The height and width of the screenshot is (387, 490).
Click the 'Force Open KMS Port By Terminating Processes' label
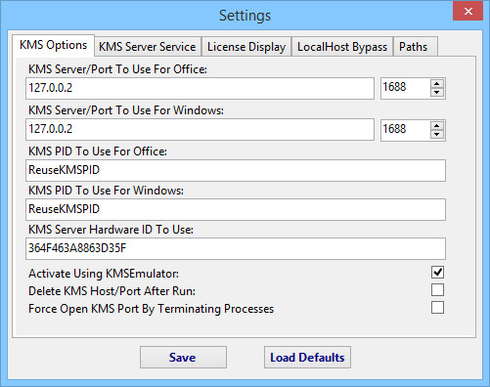[x=151, y=309]
